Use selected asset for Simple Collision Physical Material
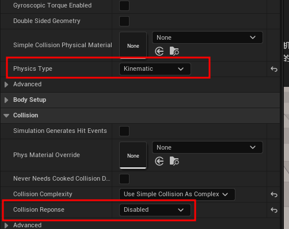The width and height of the screenshot is (289, 229). [x=159, y=51]
